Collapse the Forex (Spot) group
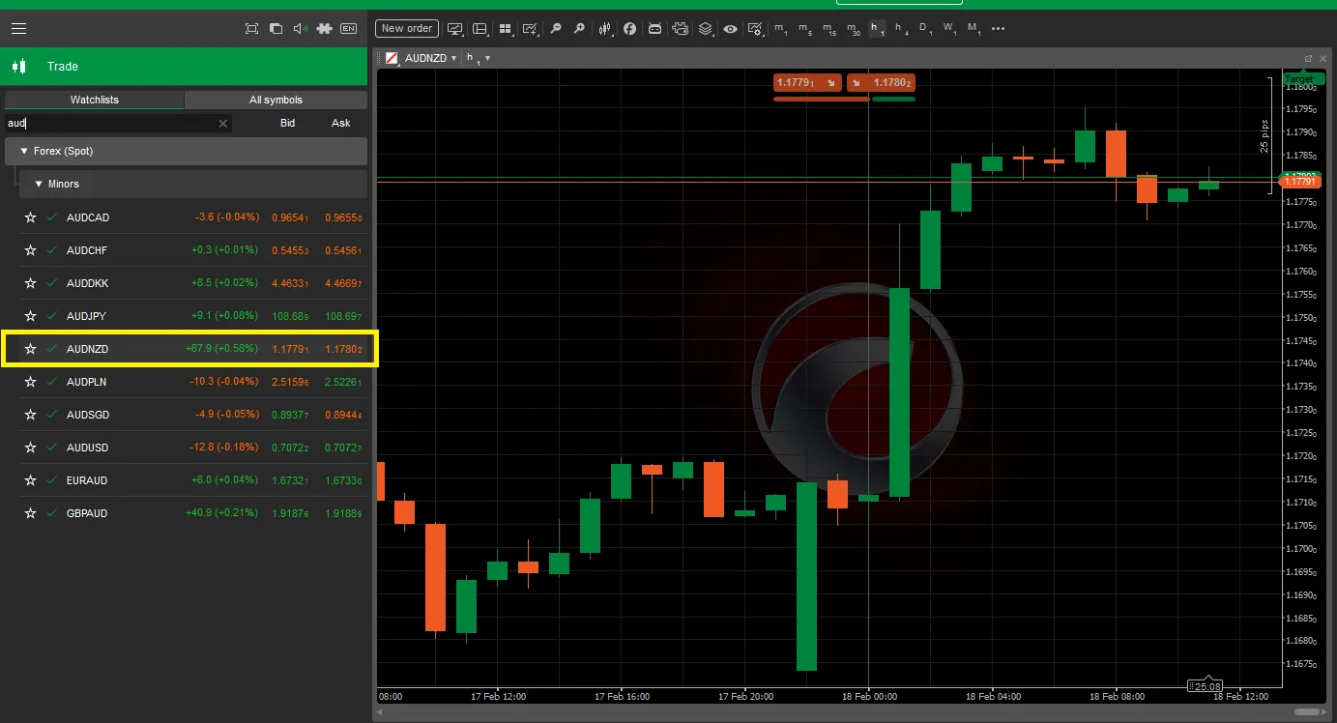The height and width of the screenshot is (723, 1337). [24, 151]
